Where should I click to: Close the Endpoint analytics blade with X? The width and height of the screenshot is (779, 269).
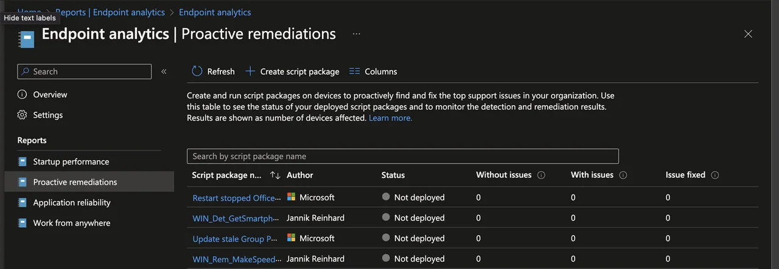click(748, 34)
